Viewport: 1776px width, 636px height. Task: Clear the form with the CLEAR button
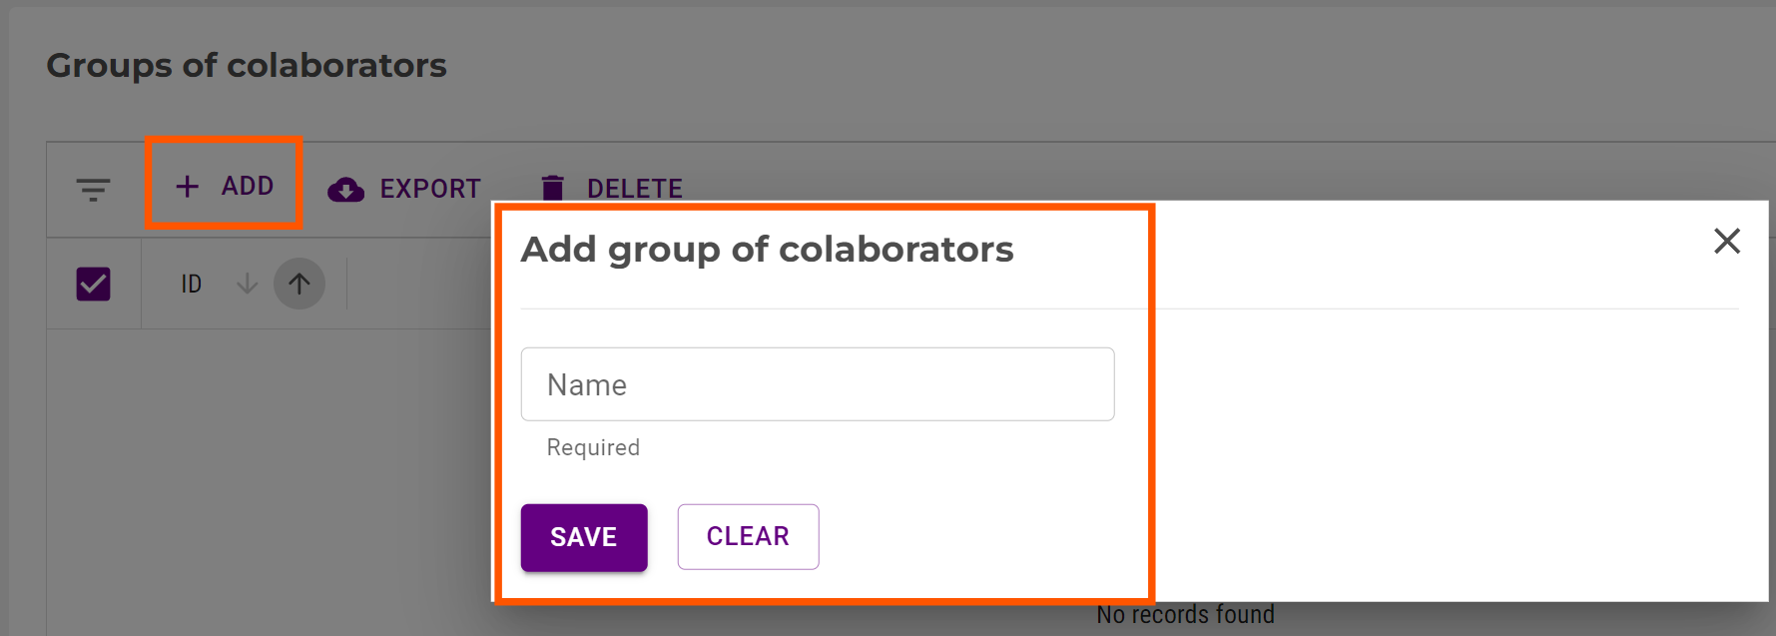click(748, 537)
